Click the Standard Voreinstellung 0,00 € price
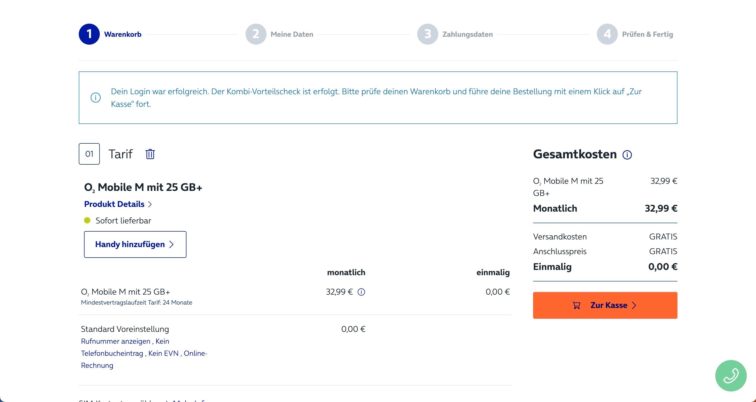The width and height of the screenshot is (756, 402). pos(353,329)
